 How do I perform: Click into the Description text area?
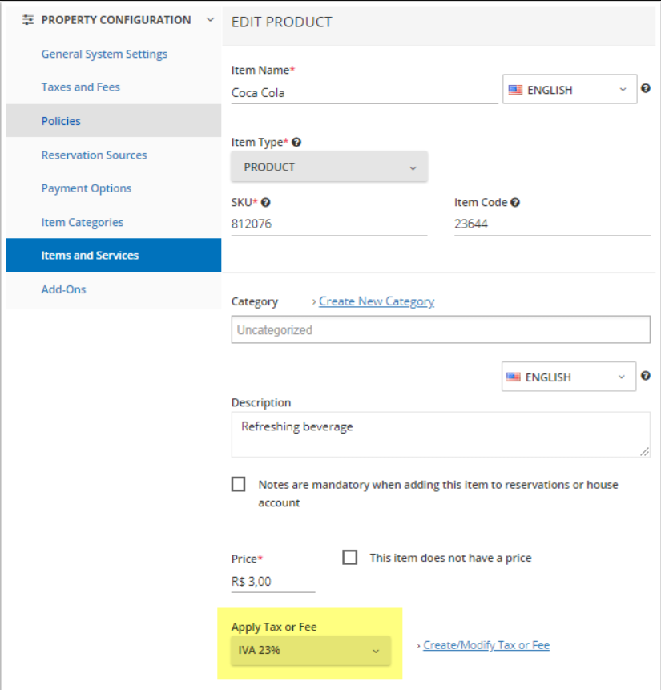[440, 434]
